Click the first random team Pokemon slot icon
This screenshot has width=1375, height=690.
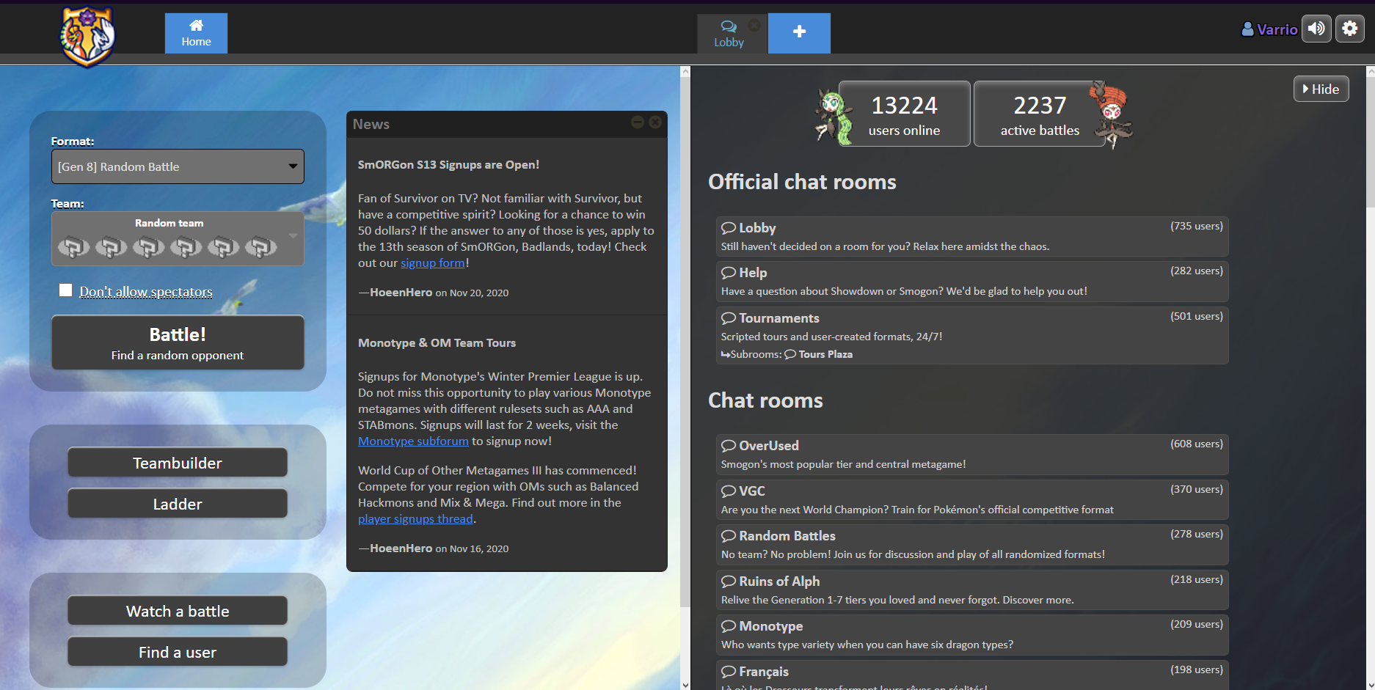pos(73,247)
